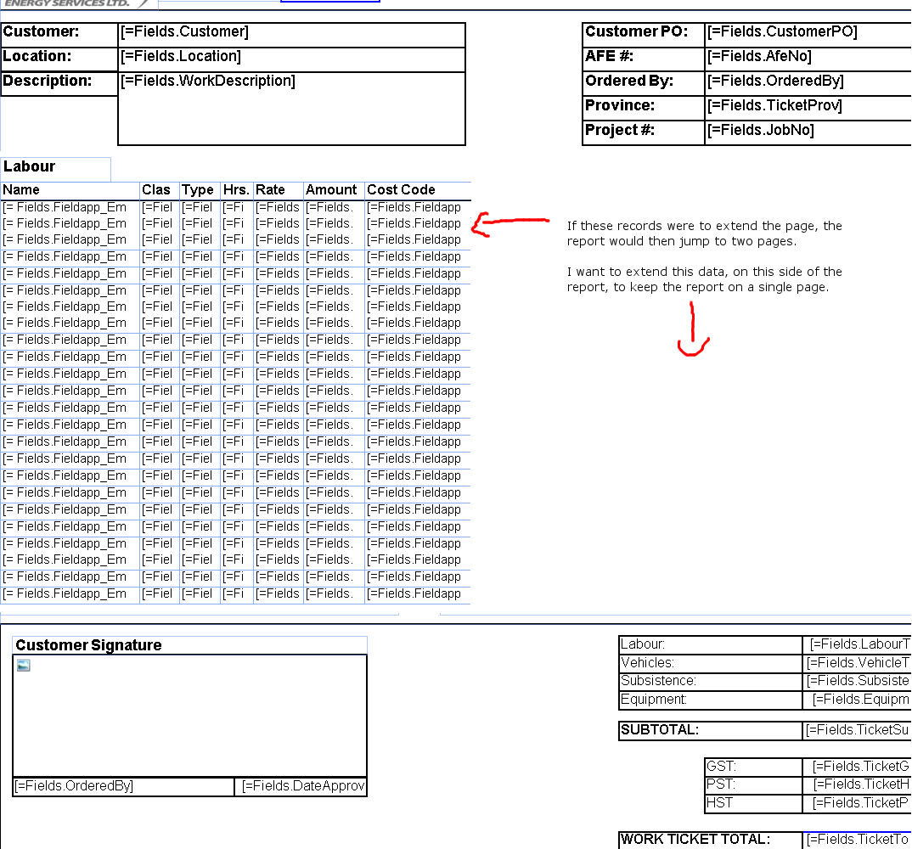Click the [=Fields.TicketH field
Image resolution: width=912 pixels, height=849 pixels.
(857, 785)
